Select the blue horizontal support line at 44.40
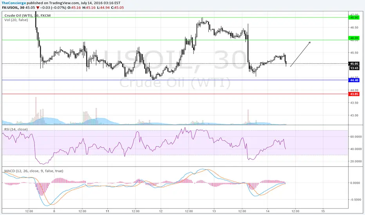Viewport: 365px width, 215px height. [x=175, y=80]
